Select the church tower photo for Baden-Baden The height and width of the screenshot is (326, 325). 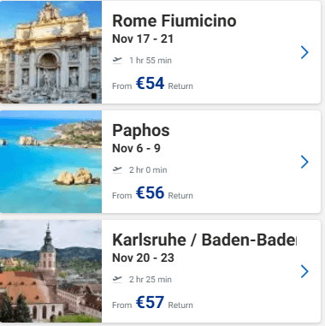pyautogui.click(x=50, y=271)
